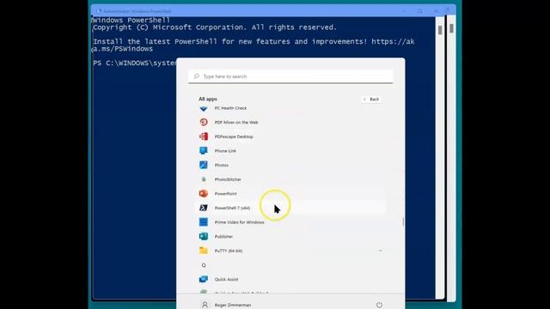
Task: Open the PowerShell 7 (x64) icon
Action: click(204, 208)
